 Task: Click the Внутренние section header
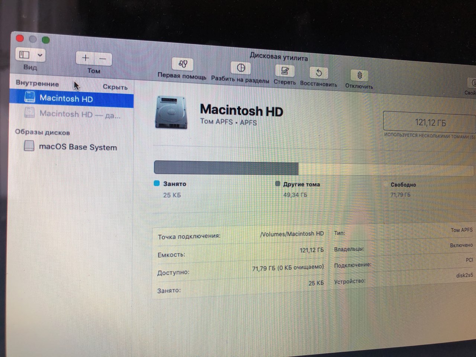tap(37, 83)
